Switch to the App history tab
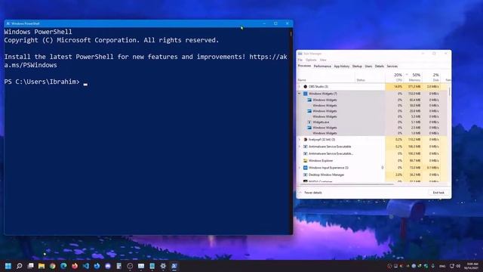The height and width of the screenshot is (272, 483). point(342,66)
